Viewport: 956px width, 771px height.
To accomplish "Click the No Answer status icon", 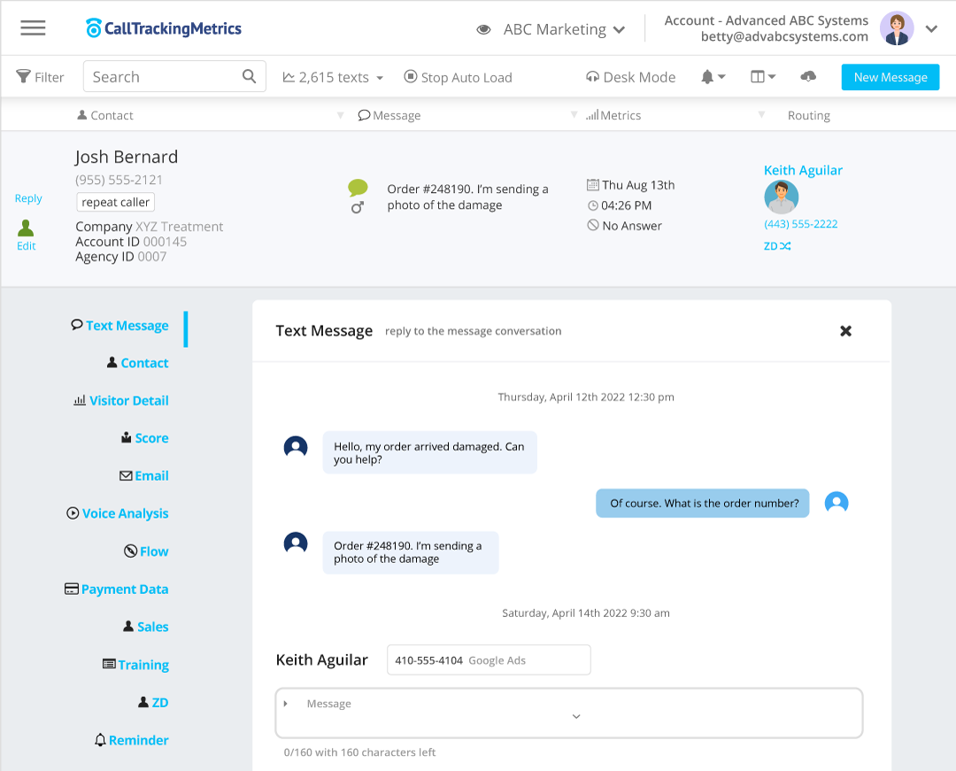I will coord(591,226).
